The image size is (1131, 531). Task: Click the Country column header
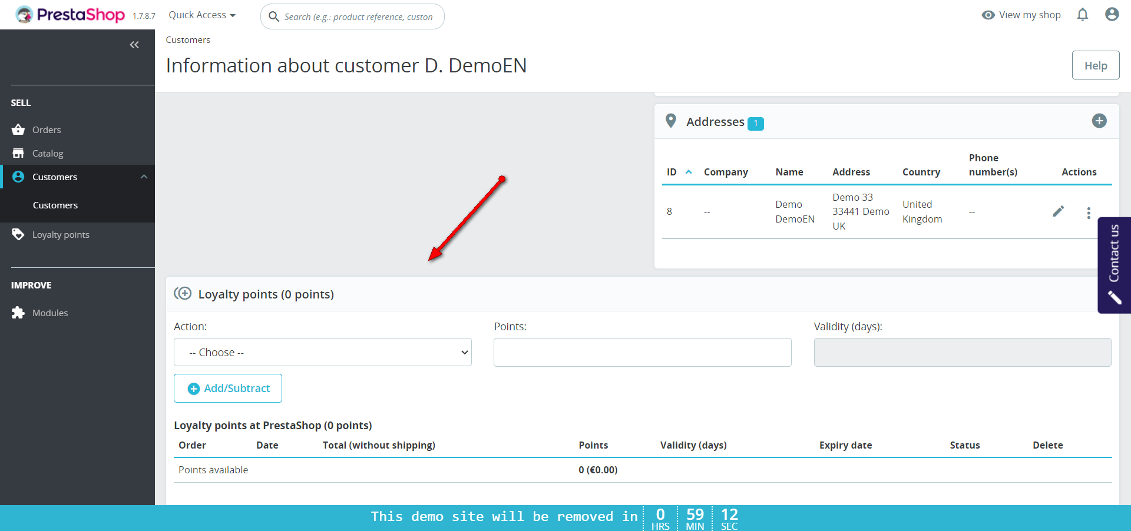(921, 172)
